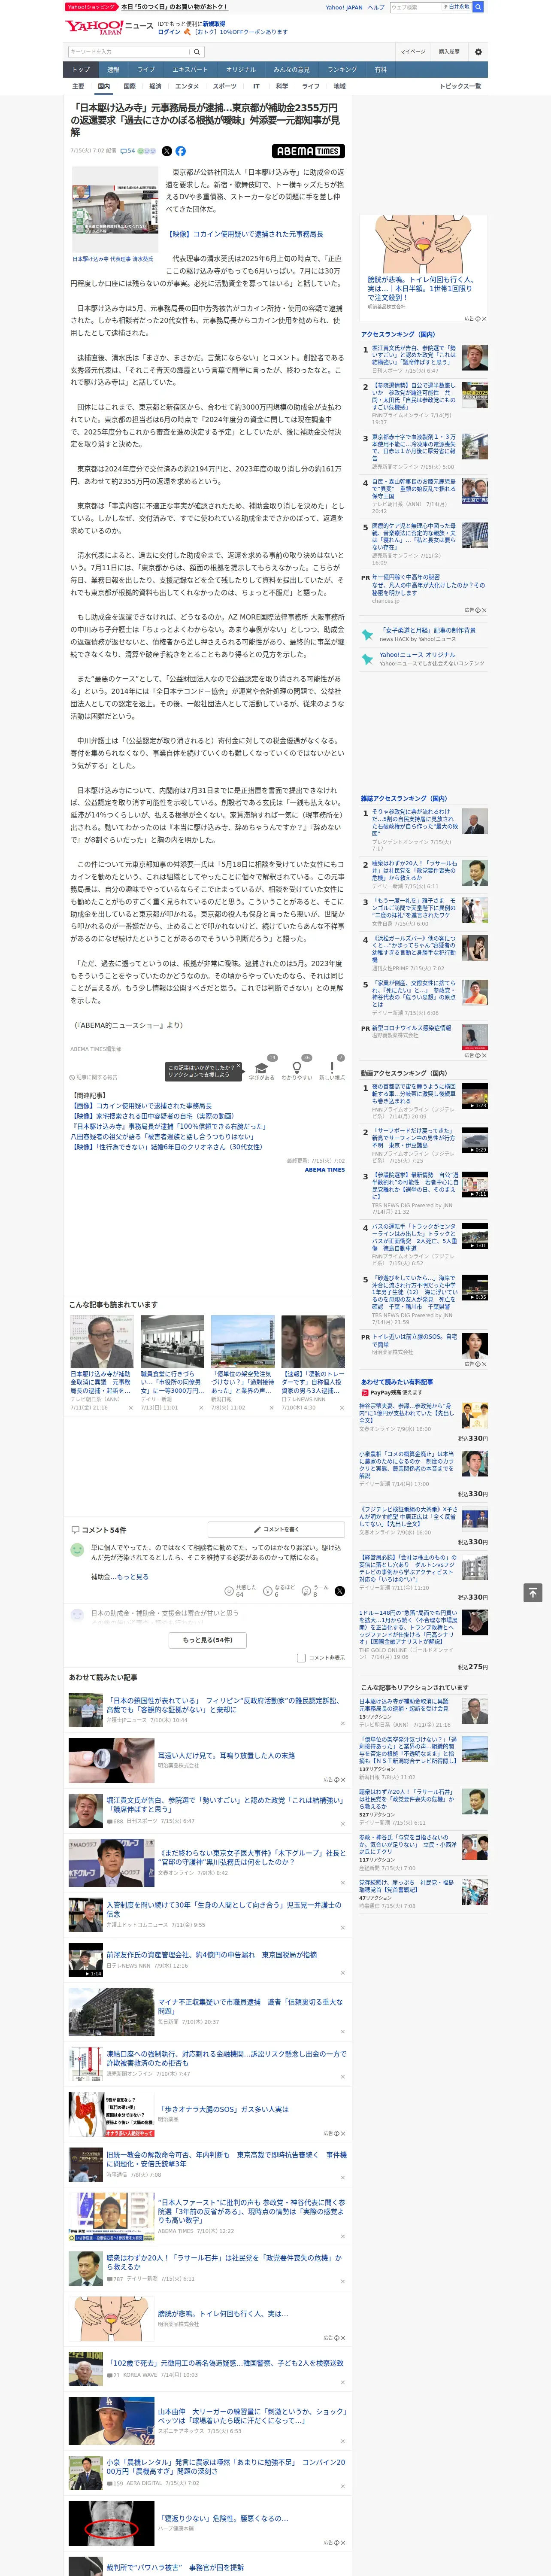Image resolution: width=551 pixels, height=2576 pixels.
Task: Open the 経済 category
Action: tap(155, 86)
